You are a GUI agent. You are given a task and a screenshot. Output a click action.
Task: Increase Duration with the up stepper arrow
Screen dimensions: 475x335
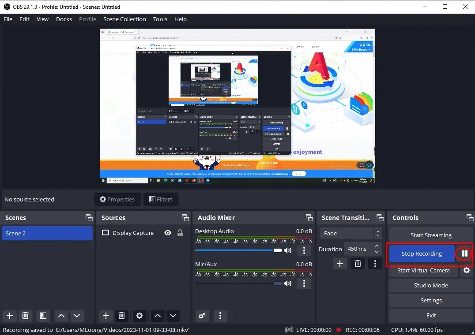pyautogui.click(x=377, y=246)
